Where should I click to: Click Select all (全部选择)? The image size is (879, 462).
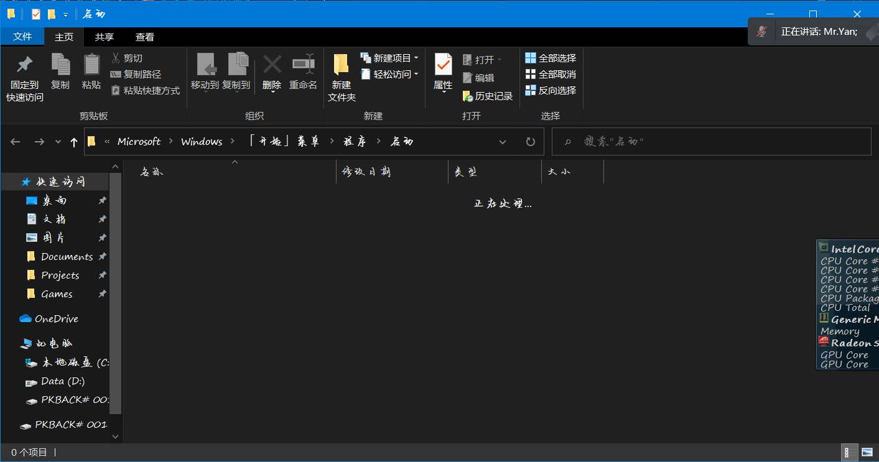click(x=551, y=58)
